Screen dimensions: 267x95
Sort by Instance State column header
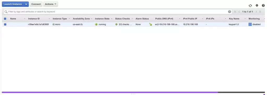click(102, 19)
